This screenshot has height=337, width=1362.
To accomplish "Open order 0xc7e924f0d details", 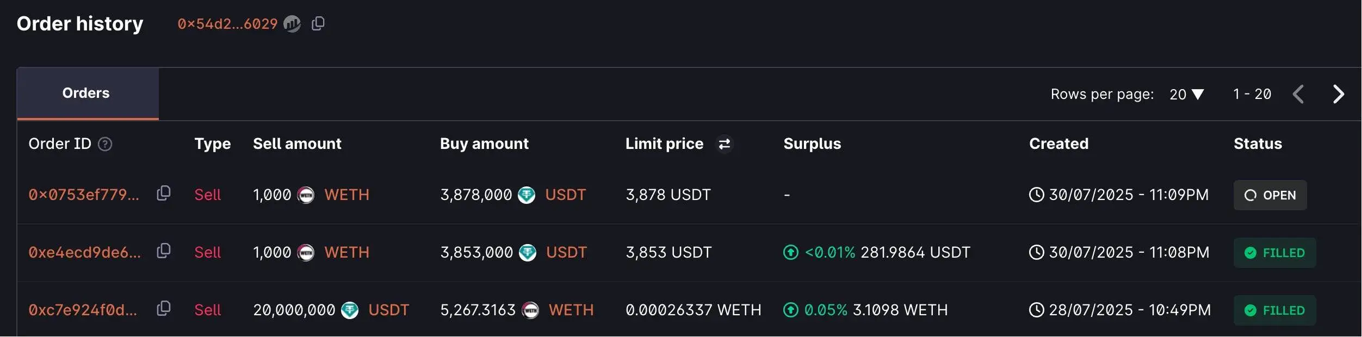I will click(83, 309).
